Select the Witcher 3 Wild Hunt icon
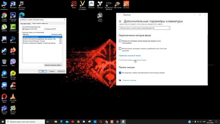220x124 pixels. tap(109, 6)
